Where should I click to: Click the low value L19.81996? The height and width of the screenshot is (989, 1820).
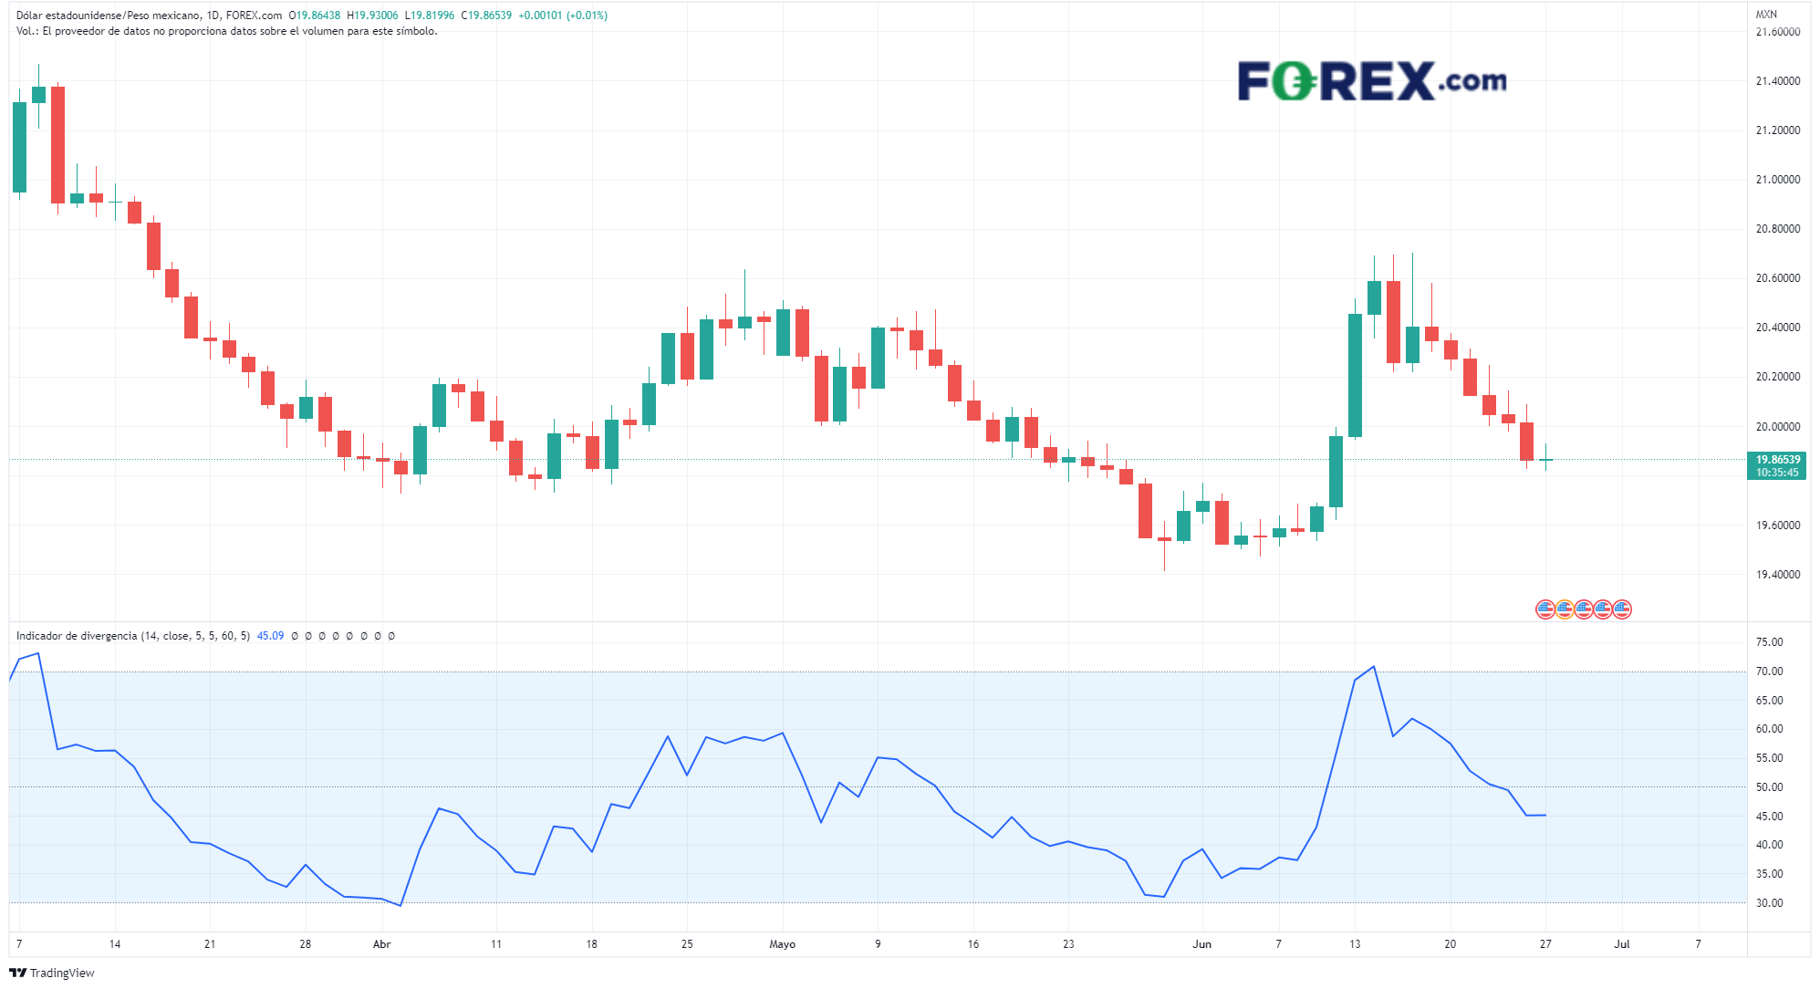[x=430, y=16]
